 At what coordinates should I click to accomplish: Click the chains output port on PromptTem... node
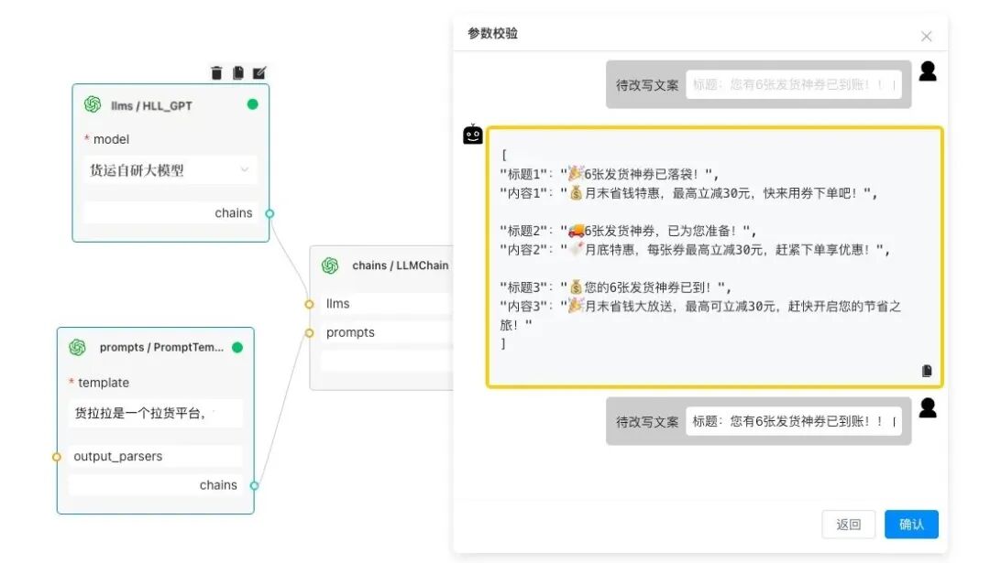tap(255, 485)
